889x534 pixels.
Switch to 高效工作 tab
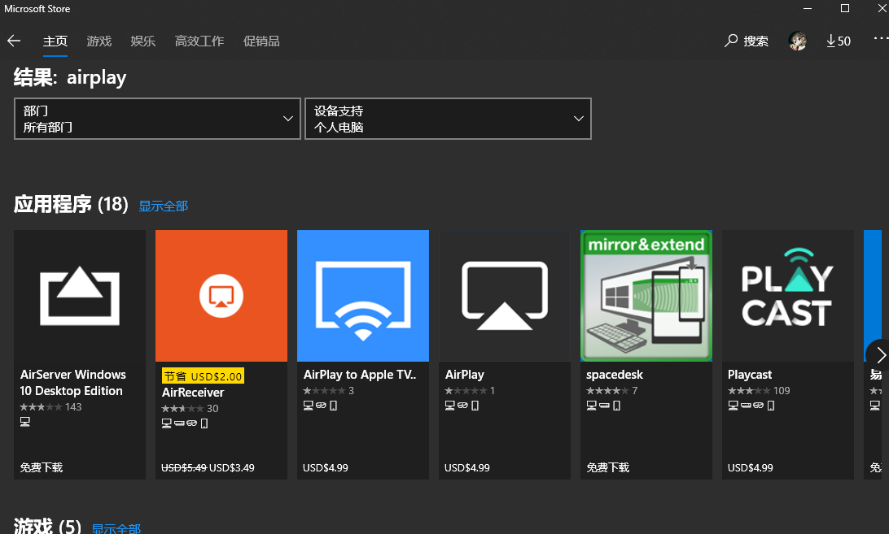[199, 41]
